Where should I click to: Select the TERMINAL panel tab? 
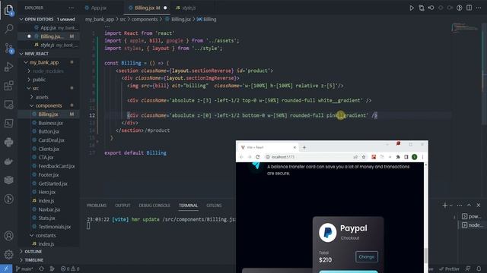188,206
